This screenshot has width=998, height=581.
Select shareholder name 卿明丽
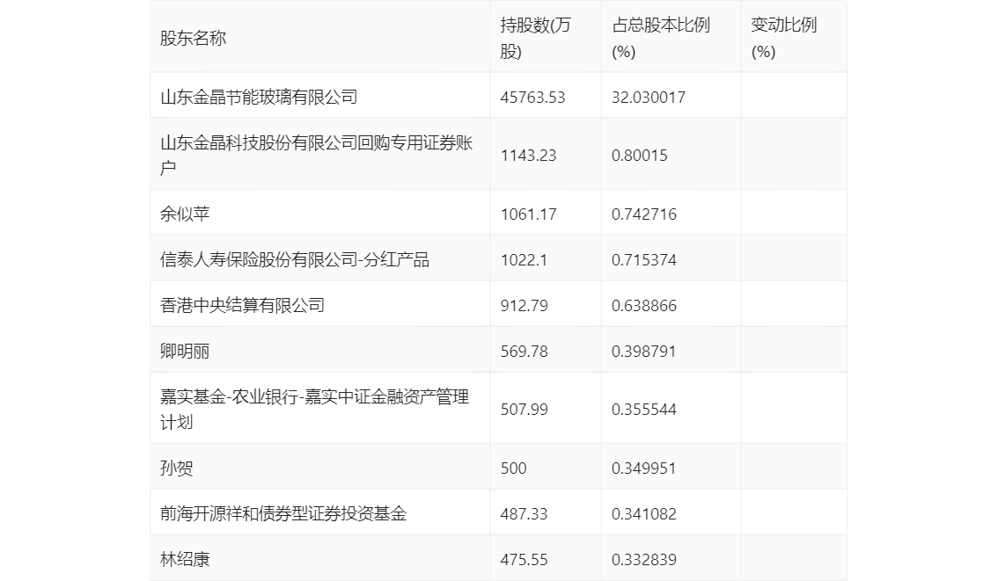tap(185, 352)
